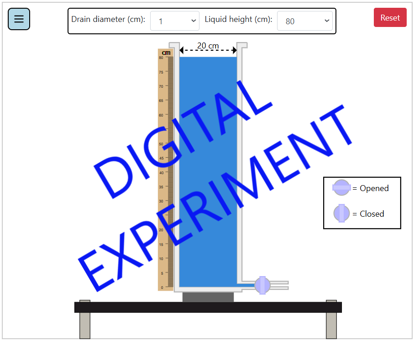Toggle the drain valve on the tank
414x341 pixels.
pyautogui.click(x=262, y=285)
